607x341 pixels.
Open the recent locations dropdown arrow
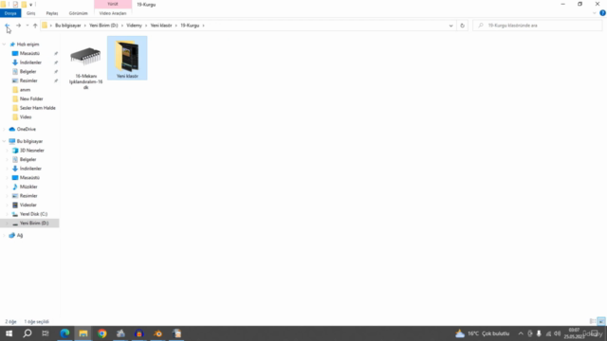(28, 26)
